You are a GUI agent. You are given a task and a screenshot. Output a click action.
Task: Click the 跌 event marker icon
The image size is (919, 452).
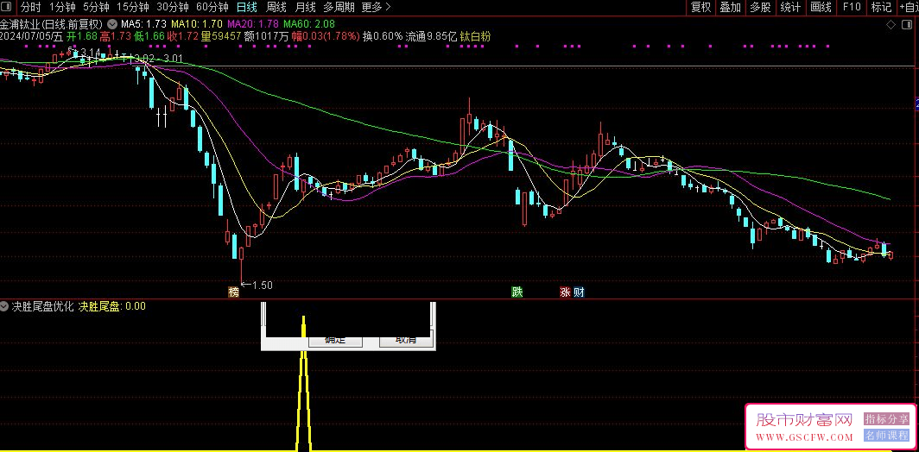[x=517, y=292]
